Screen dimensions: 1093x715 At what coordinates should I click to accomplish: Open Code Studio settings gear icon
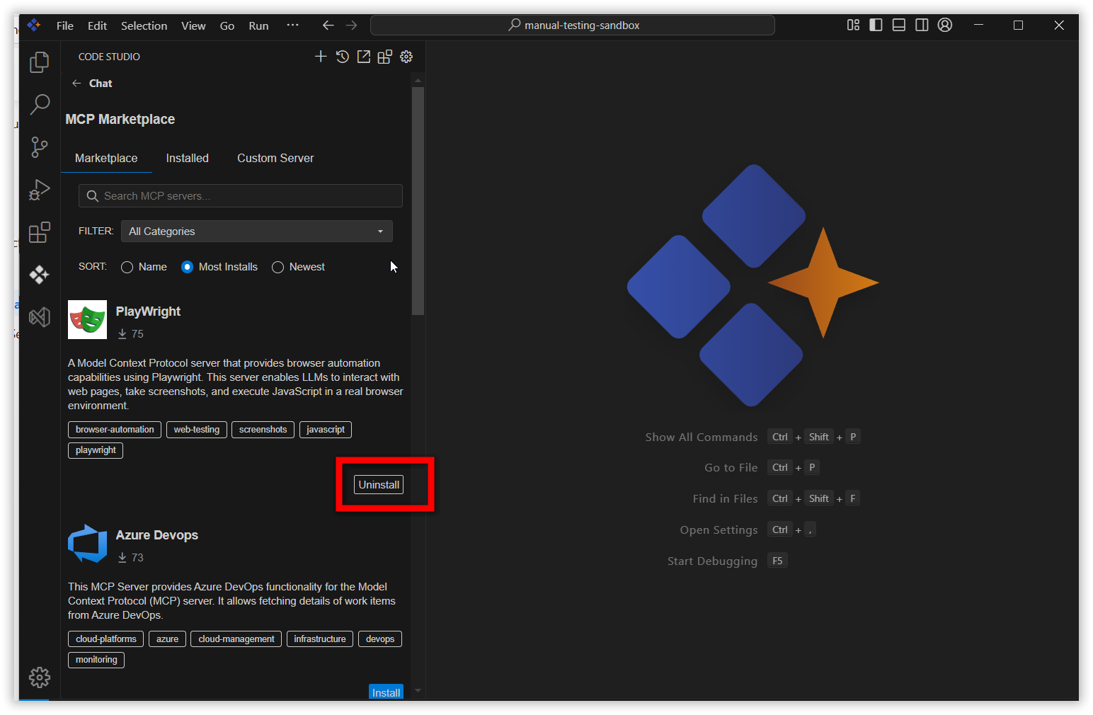click(x=406, y=57)
